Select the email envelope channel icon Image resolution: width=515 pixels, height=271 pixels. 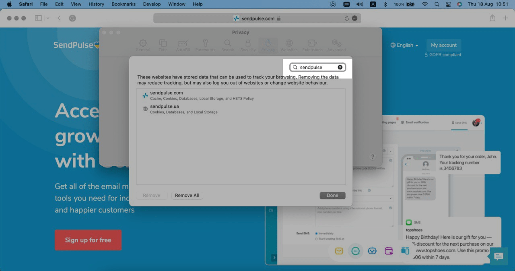coord(339,251)
